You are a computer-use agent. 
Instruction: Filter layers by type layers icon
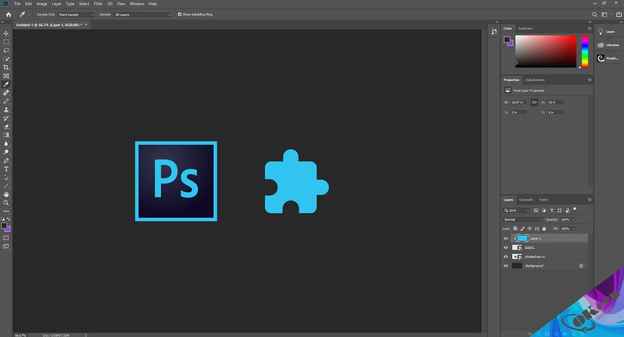[552, 210]
